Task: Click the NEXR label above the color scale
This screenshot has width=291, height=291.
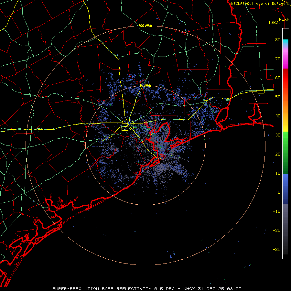Action: point(284,19)
